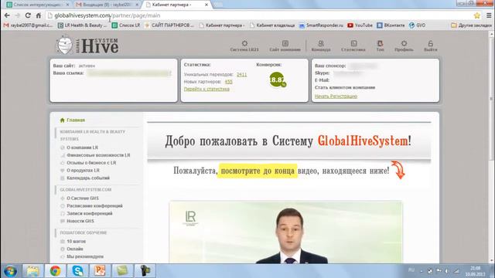Click the LR presenter video

[x=285, y=232]
